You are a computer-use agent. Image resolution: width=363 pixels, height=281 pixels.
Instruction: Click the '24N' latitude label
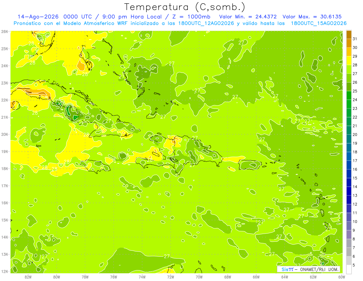click(x=4, y=66)
